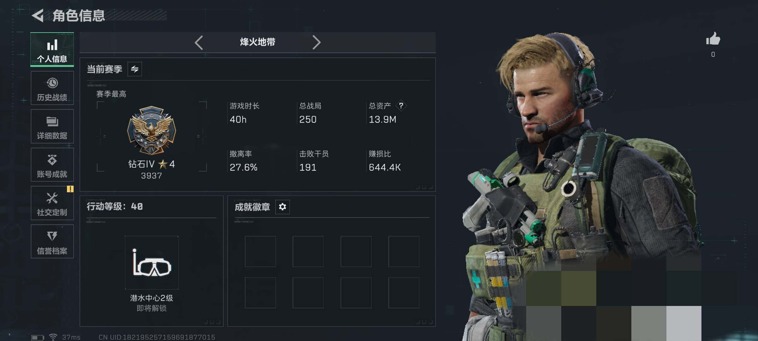The image size is (758, 341).
Task: Open the 账号成就 medal section
Action: click(x=52, y=165)
